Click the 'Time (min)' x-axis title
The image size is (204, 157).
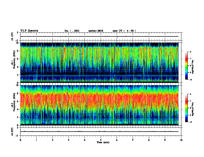103,142
